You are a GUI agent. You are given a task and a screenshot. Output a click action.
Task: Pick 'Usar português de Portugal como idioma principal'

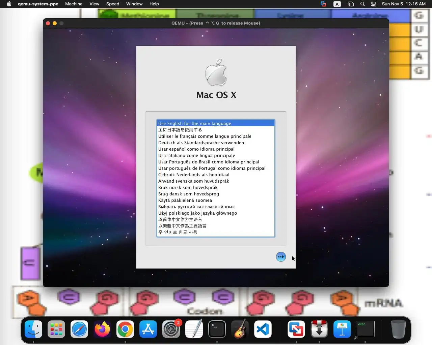[216, 168]
